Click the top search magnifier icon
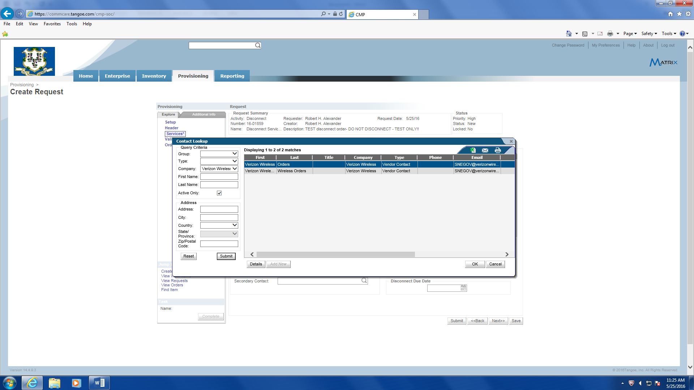This screenshot has height=390, width=694. coord(258,45)
